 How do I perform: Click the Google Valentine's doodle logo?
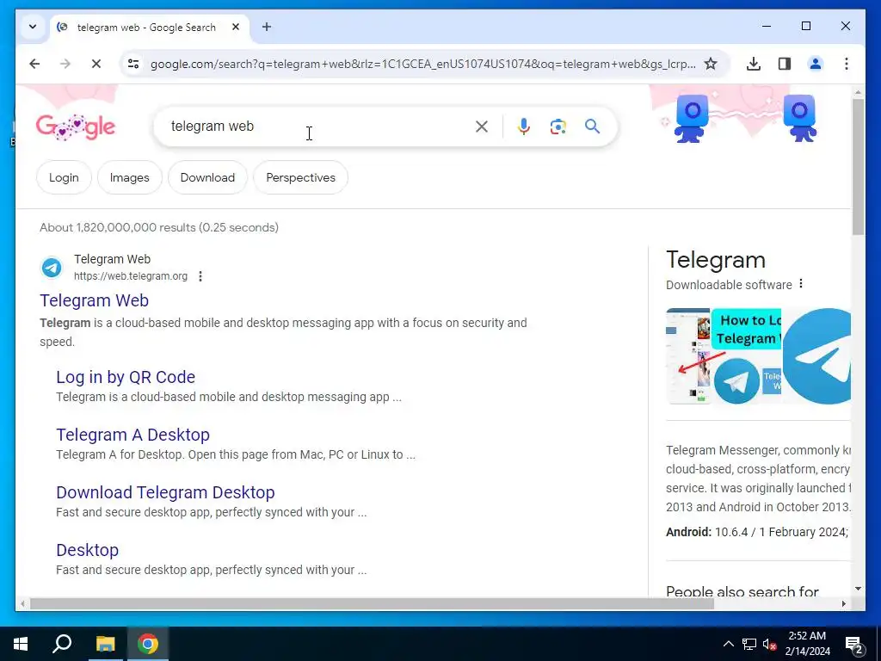click(76, 127)
